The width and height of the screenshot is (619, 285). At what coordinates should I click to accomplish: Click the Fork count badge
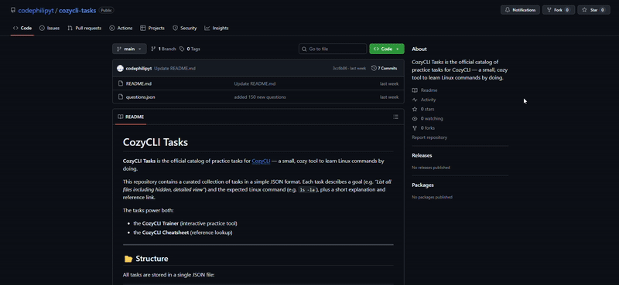(x=567, y=10)
